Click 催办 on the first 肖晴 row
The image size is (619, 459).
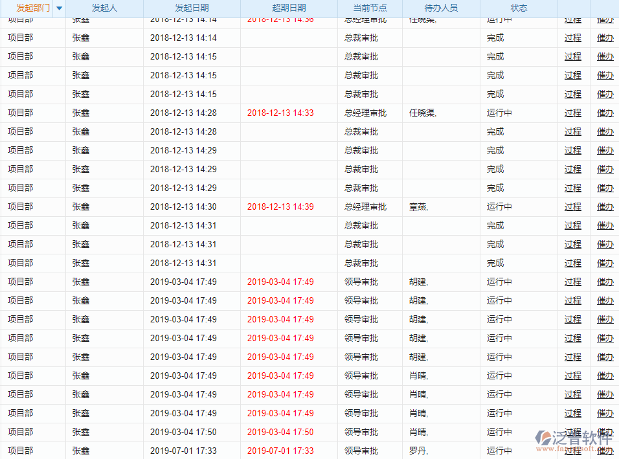pyautogui.click(x=605, y=375)
